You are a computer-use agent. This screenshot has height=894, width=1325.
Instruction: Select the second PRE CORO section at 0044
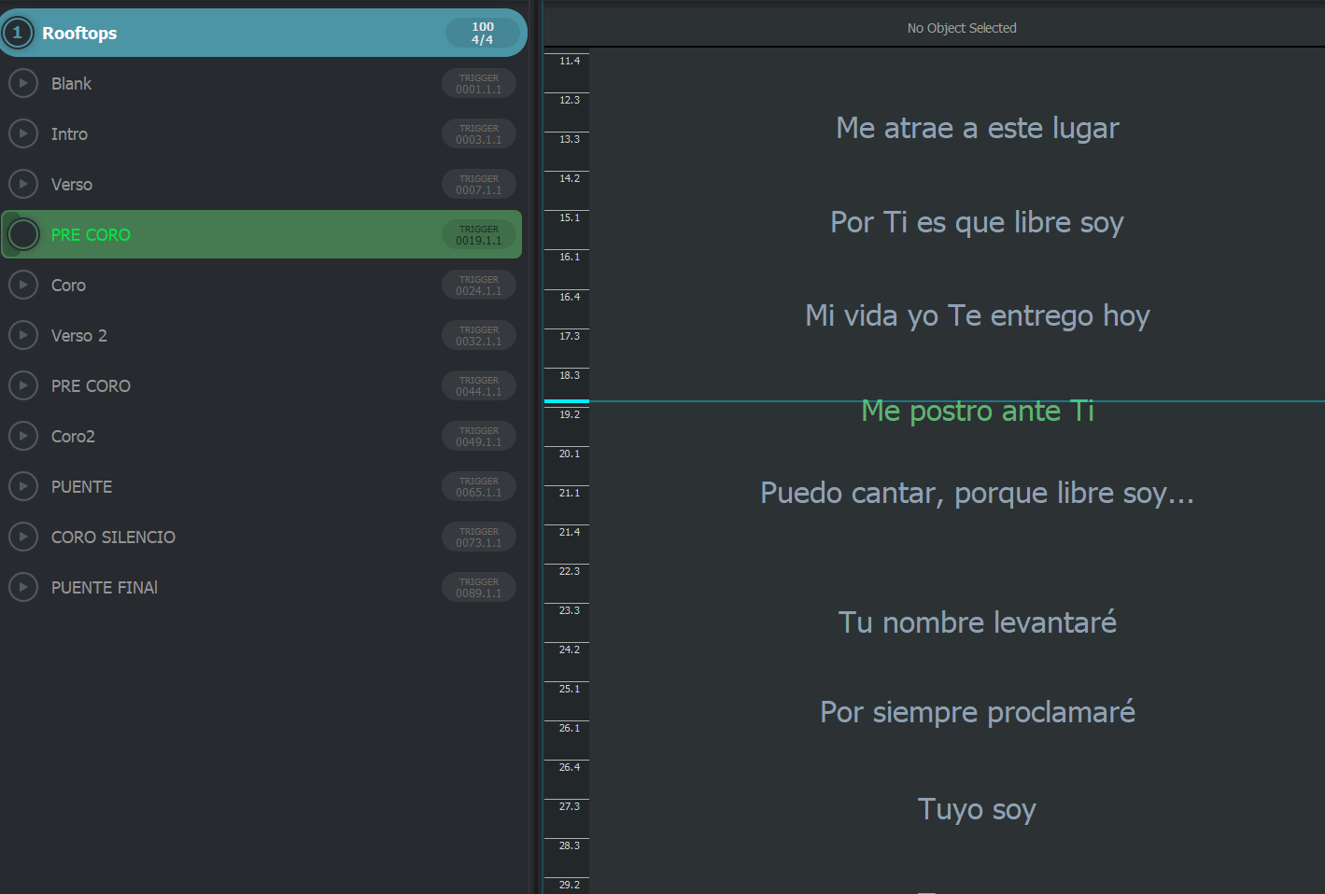pyautogui.click(x=91, y=385)
